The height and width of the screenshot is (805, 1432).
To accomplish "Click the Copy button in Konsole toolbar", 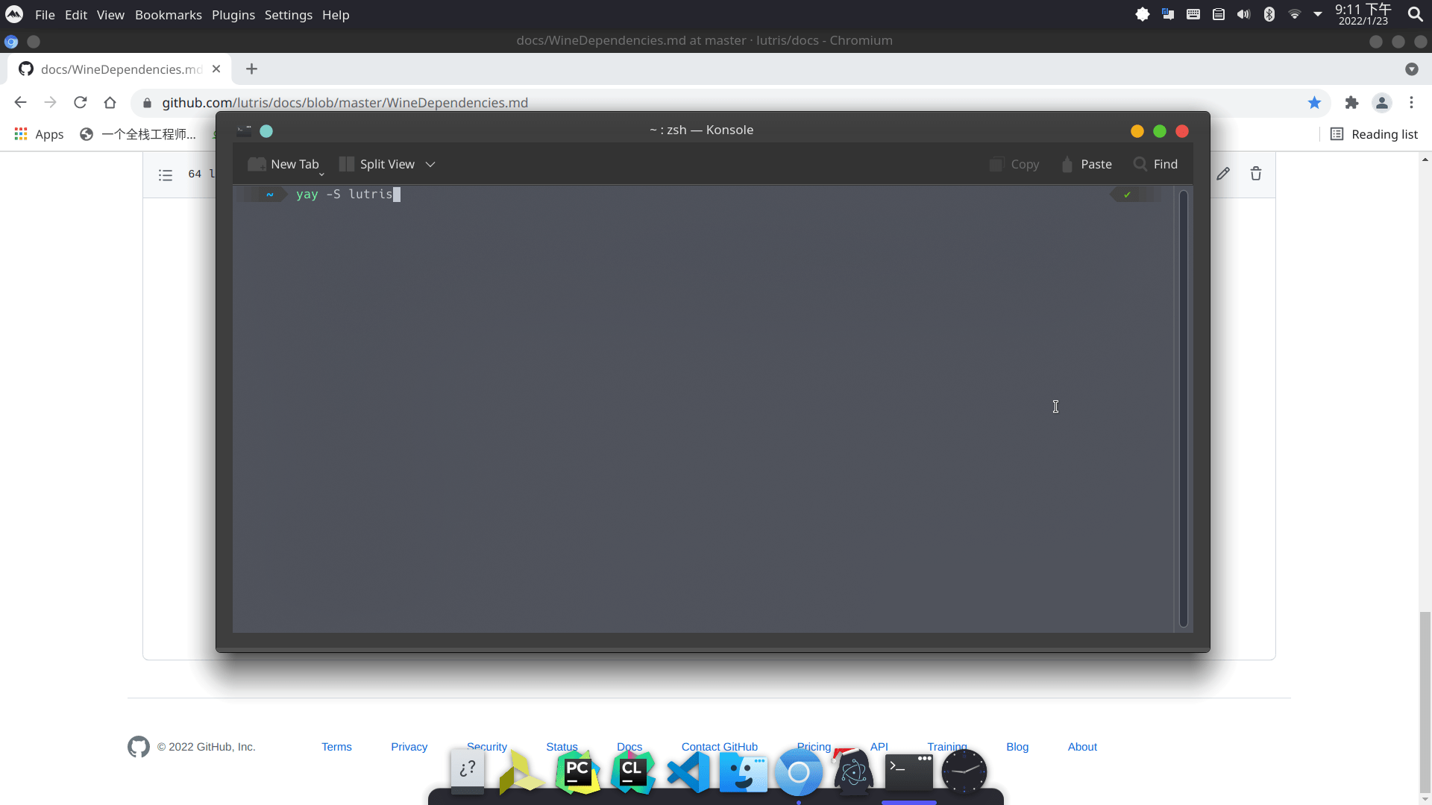I will pos(1014,164).
